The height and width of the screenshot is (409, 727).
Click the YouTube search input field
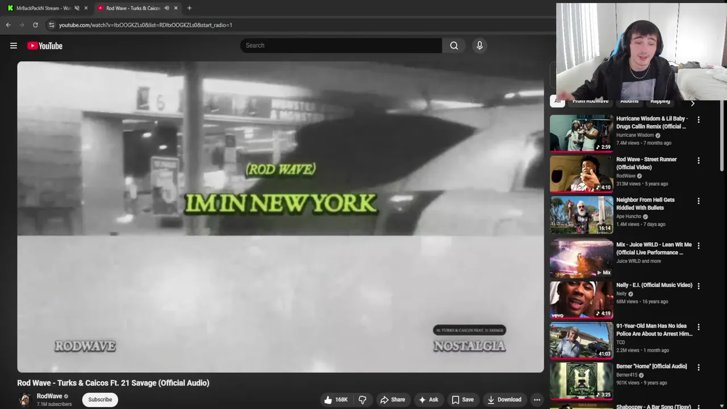[341, 45]
